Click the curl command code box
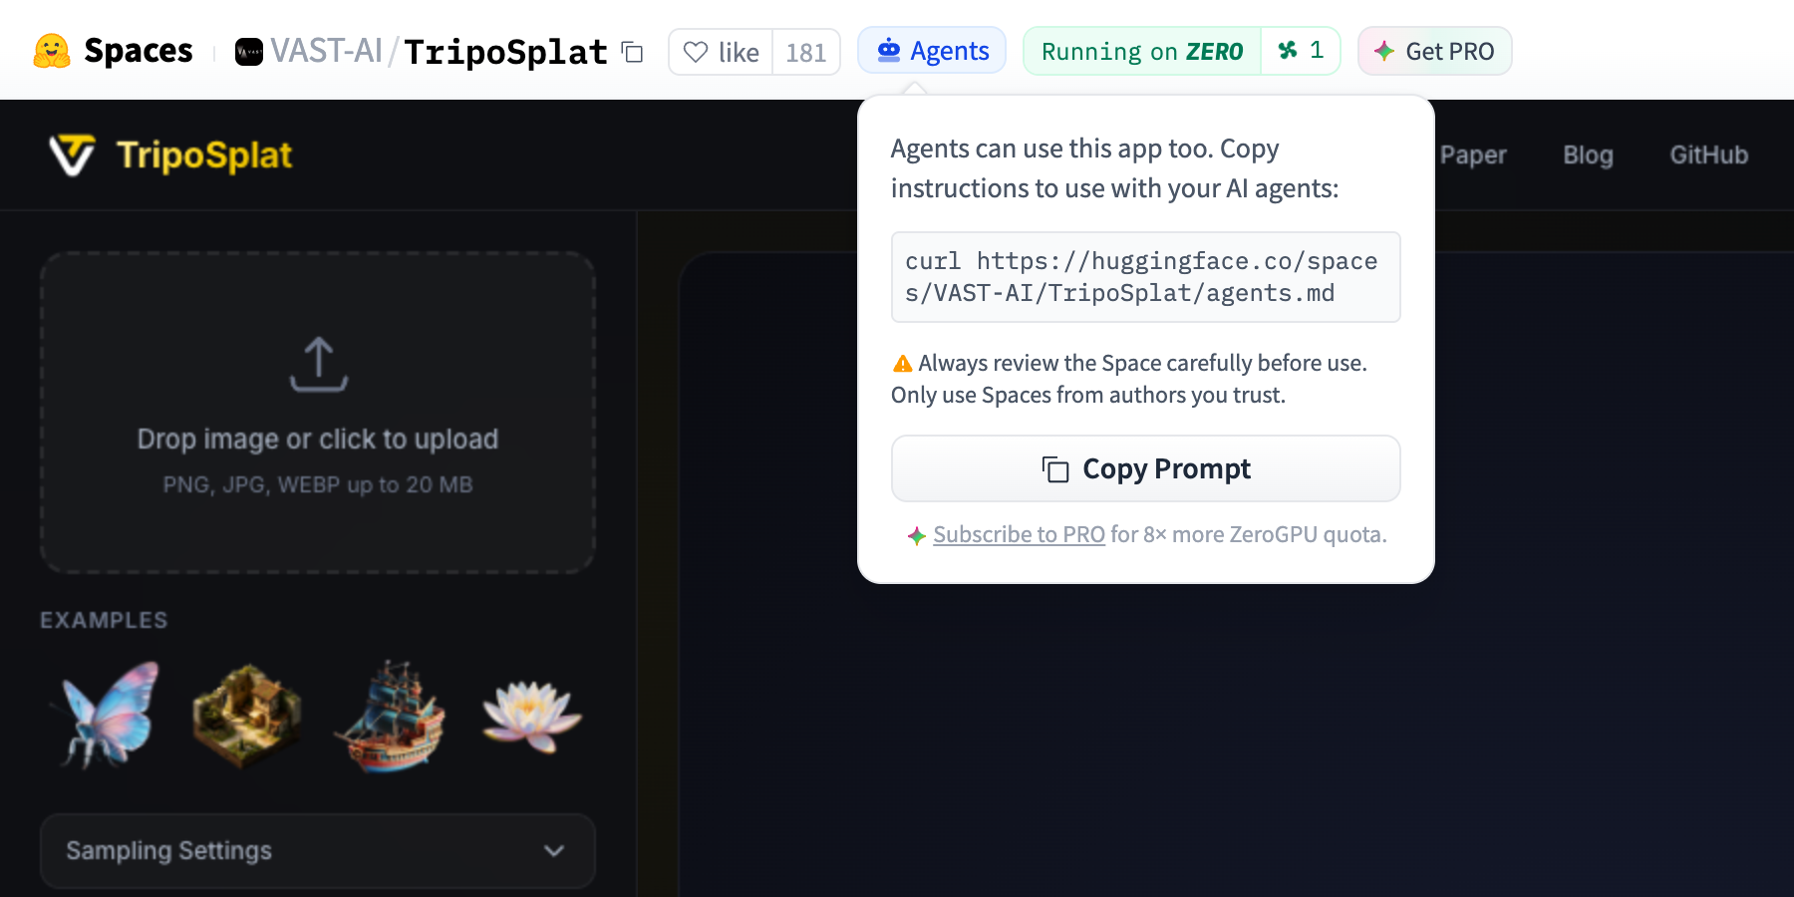The image size is (1794, 897). click(1146, 277)
